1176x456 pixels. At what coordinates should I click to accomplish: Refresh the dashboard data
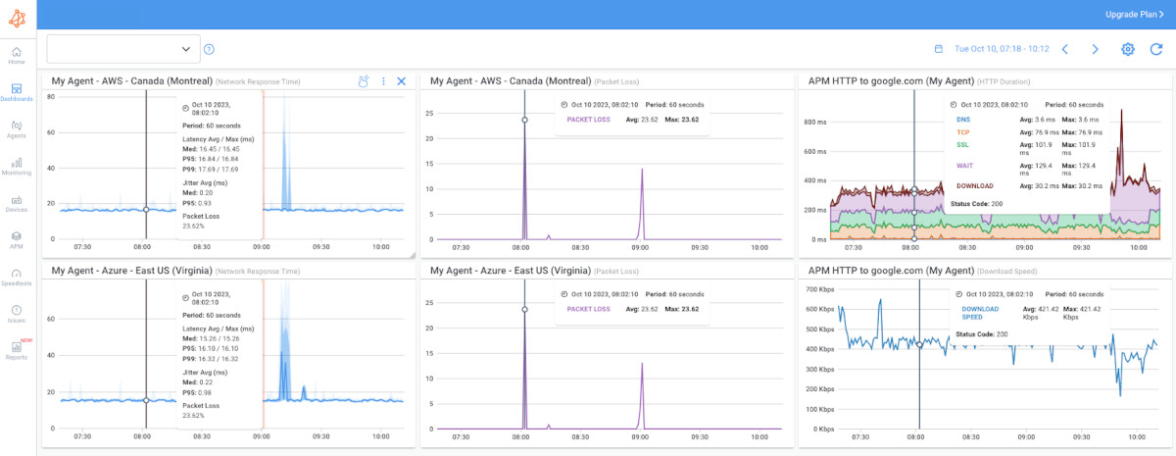1157,49
